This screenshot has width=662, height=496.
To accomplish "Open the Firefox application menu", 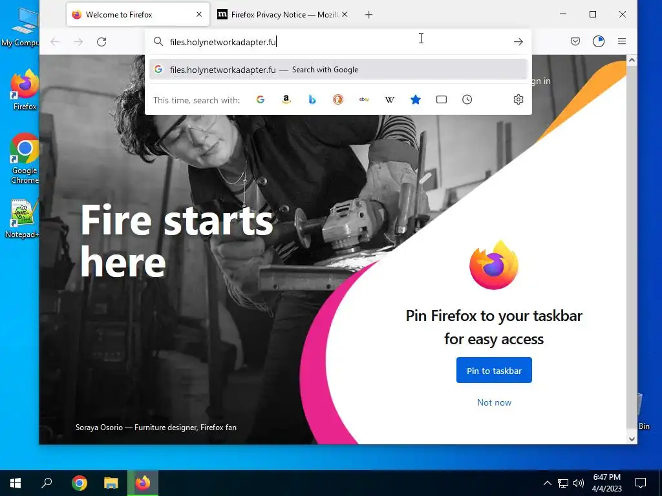I will pyautogui.click(x=621, y=41).
